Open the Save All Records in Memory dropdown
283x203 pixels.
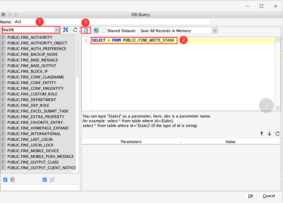point(215,30)
